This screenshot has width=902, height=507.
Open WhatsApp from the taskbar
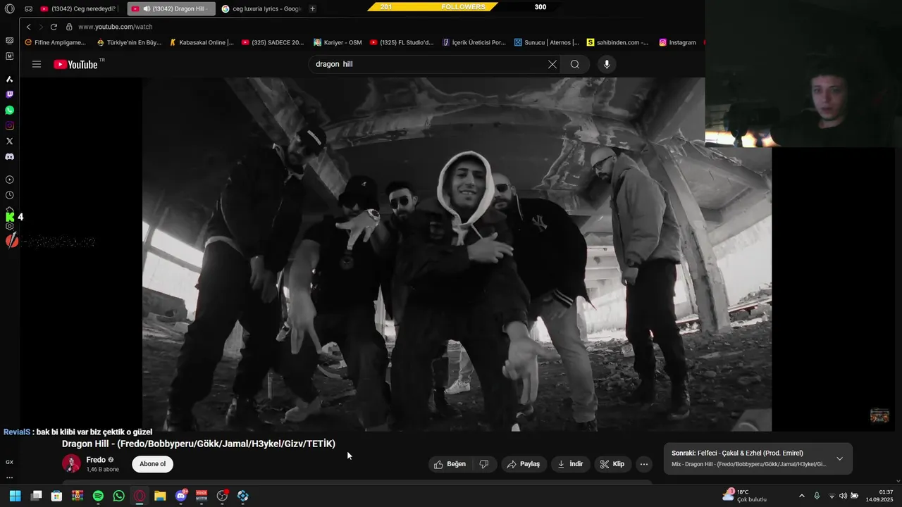118,496
